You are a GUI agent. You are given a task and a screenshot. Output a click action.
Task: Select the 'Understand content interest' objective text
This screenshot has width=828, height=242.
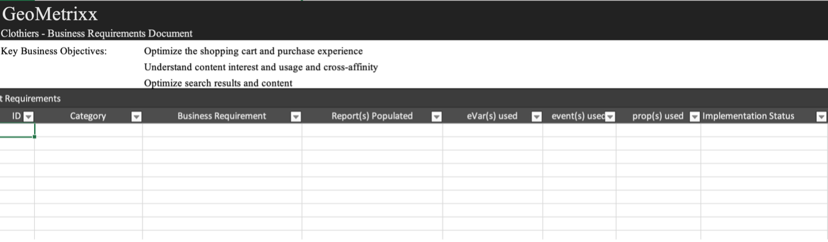tap(261, 67)
